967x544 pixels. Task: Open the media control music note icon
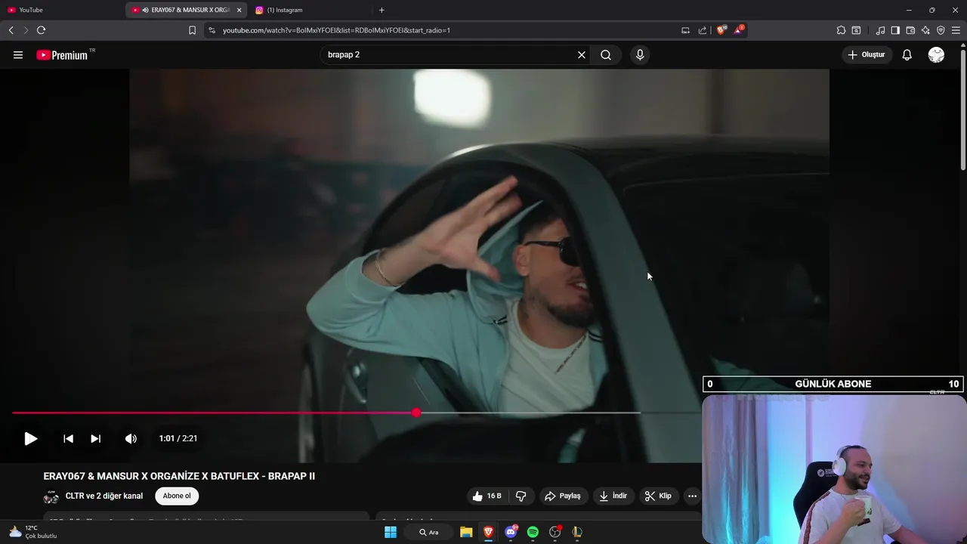click(880, 30)
